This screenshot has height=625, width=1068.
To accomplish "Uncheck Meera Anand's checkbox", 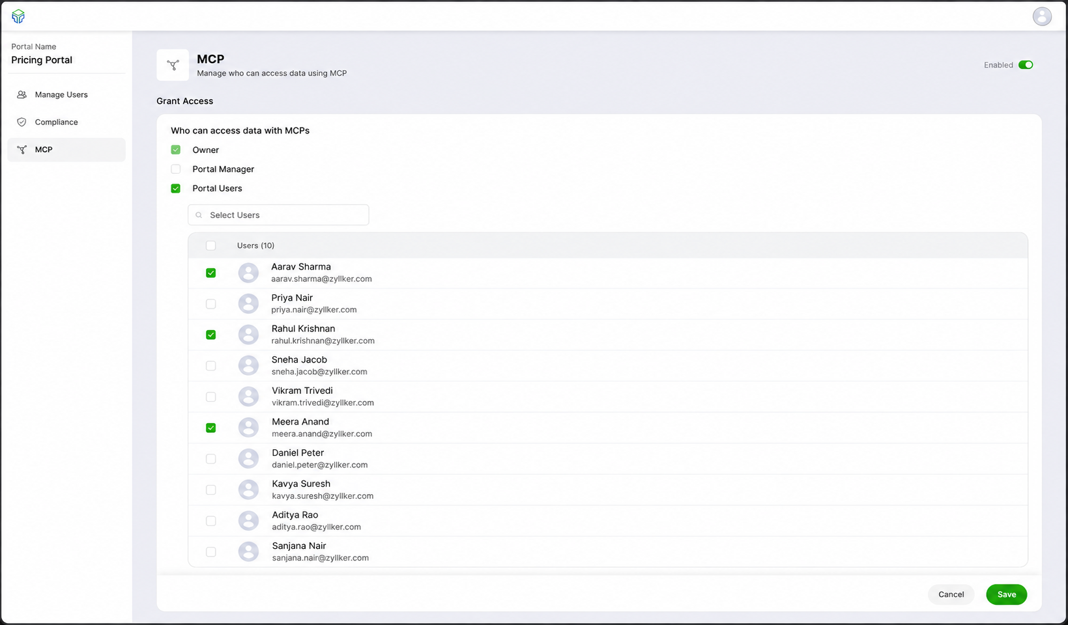I will point(210,428).
